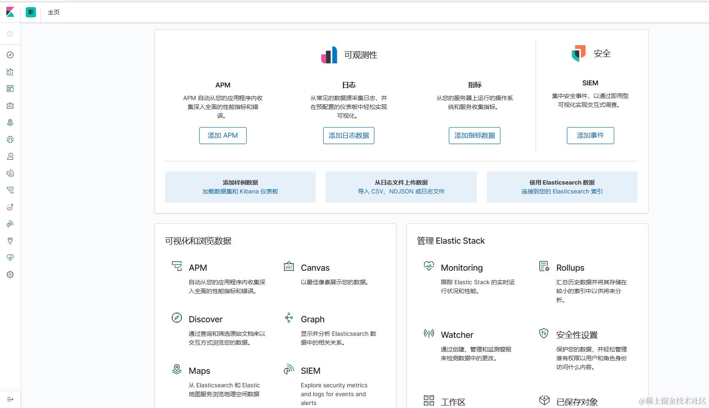This screenshot has height=408, width=709.
Task: Open the Rollups card title
Action: pos(570,268)
